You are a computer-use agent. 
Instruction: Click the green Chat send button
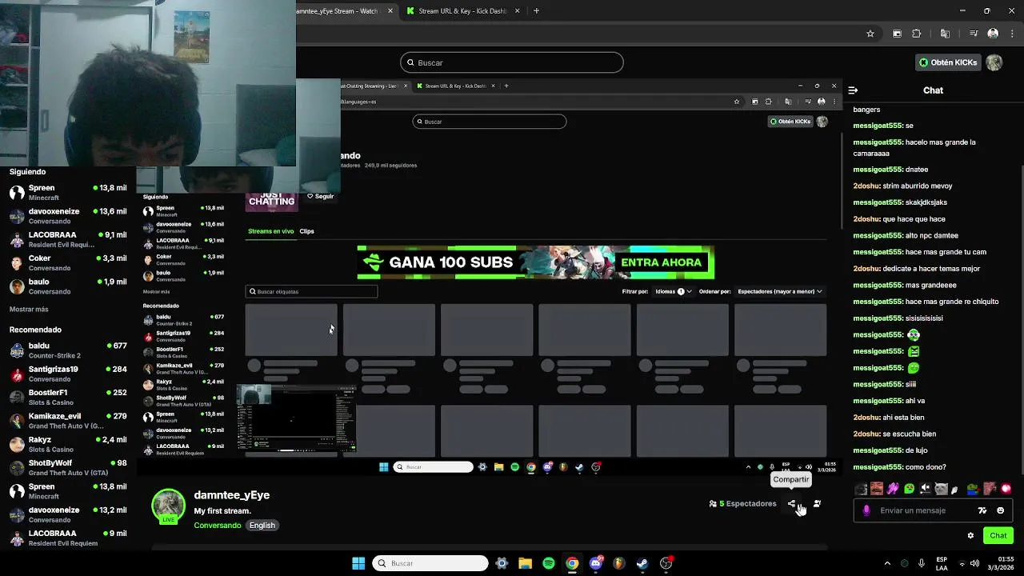coord(998,536)
